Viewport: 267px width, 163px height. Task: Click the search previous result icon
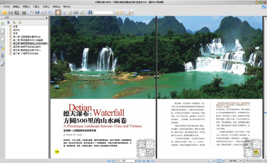pyautogui.click(x=116, y=13)
